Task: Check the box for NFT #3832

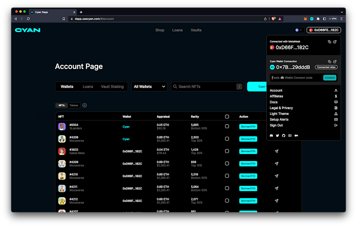Action: click(x=227, y=151)
